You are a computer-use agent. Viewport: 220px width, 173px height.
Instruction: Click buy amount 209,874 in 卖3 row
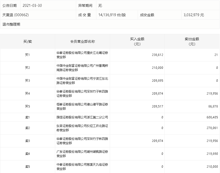(x=157, y=141)
